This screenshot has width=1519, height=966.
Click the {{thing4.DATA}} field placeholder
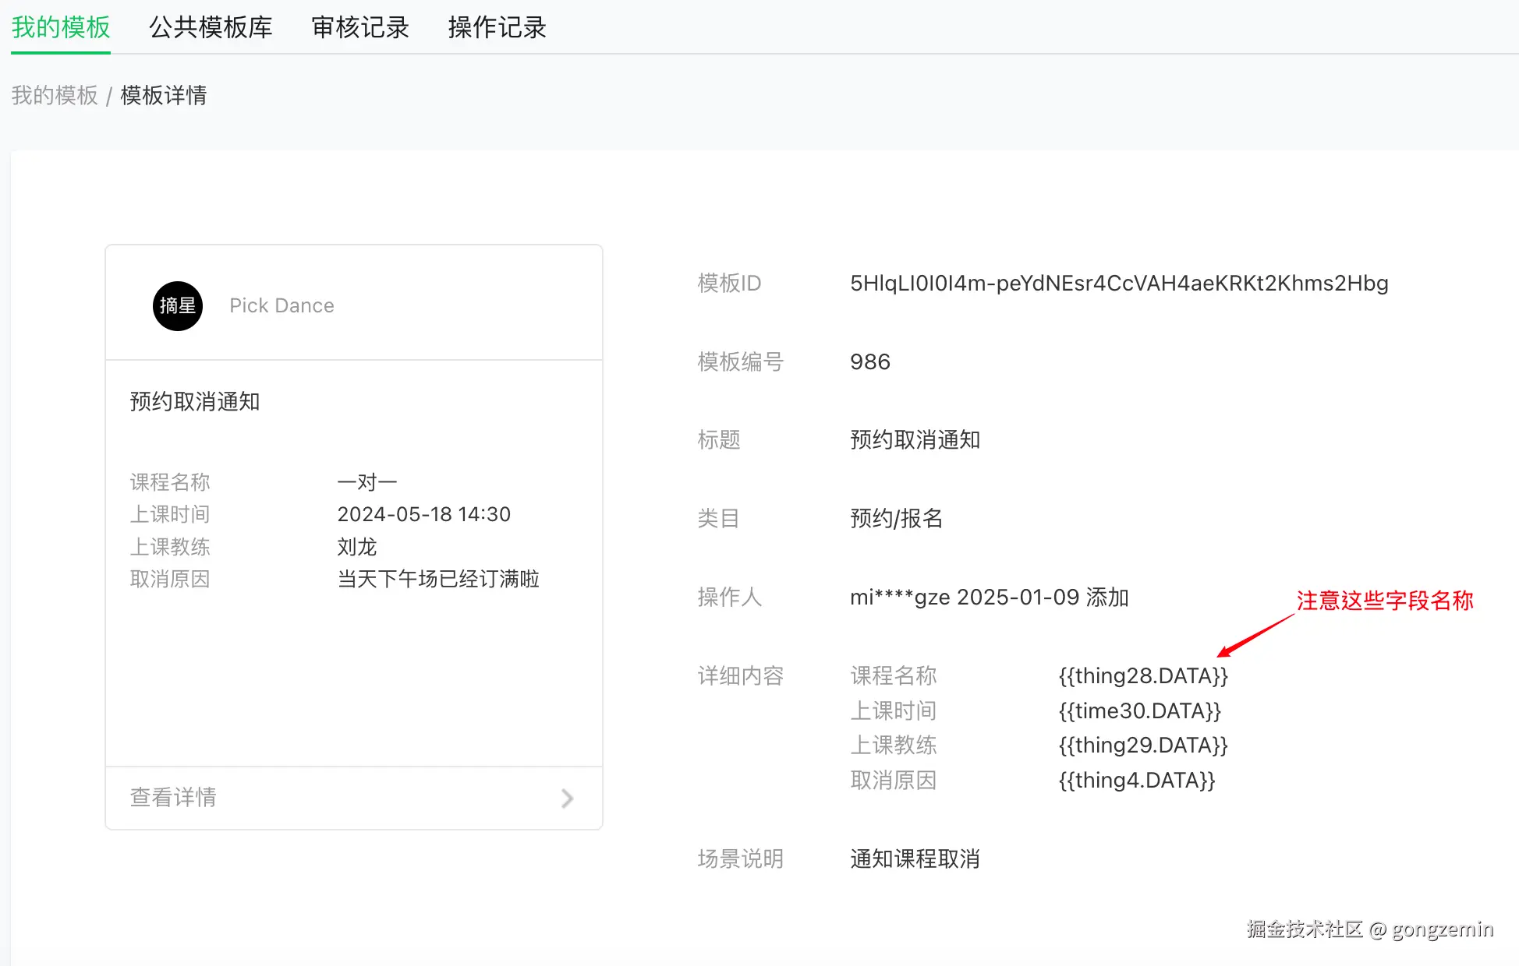pyautogui.click(x=1136, y=780)
